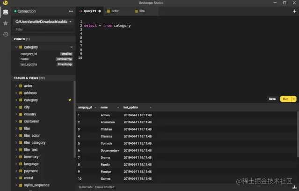Switch to the Query #1 tab
The height and width of the screenshot is (191, 299).
click(x=90, y=11)
